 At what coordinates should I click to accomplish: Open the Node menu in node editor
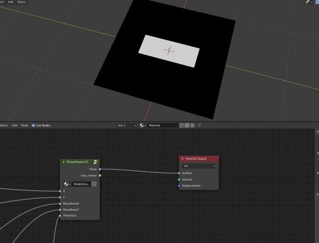coord(25,125)
